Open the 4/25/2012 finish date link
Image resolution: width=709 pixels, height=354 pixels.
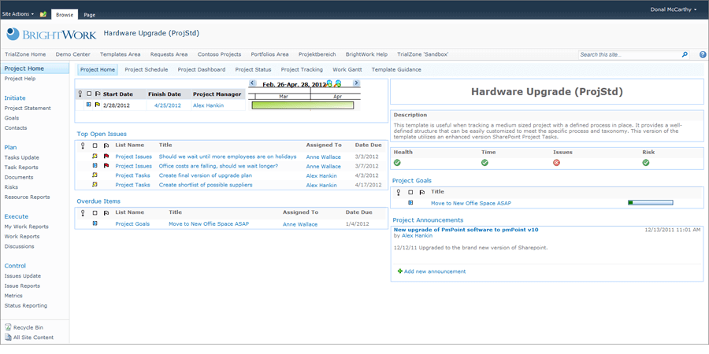tap(167, 105)
